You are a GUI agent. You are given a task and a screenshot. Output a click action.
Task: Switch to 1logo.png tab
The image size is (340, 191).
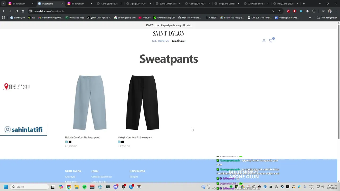click(226, 4)
